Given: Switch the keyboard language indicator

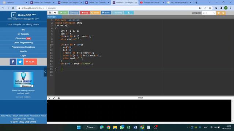Looking at the screenshot, I should 205,127.
